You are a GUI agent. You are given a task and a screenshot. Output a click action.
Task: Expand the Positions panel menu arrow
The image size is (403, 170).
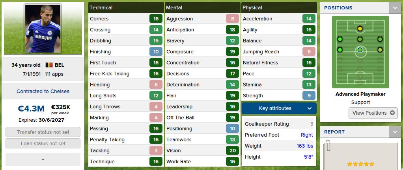pyautogui.click(x=395, y=8)
